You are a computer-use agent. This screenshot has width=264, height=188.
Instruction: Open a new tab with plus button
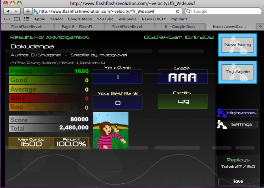260,27
